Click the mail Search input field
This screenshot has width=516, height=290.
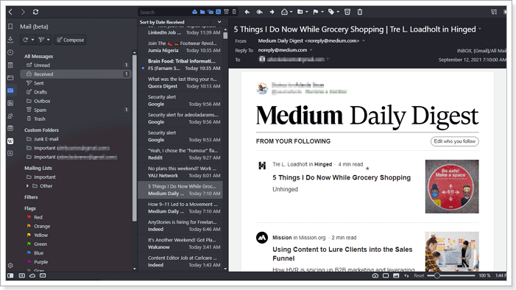(165, 13)
